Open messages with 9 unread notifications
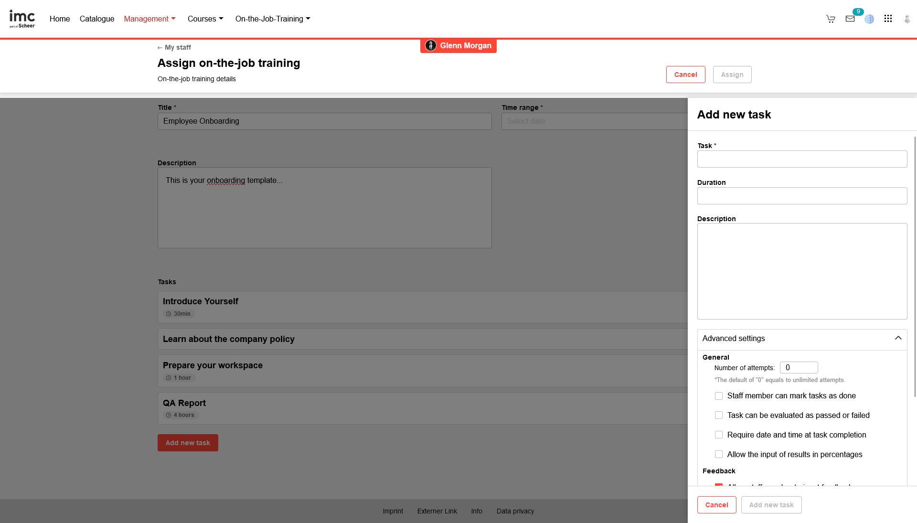917x523 pixels. tap(850, 19)
